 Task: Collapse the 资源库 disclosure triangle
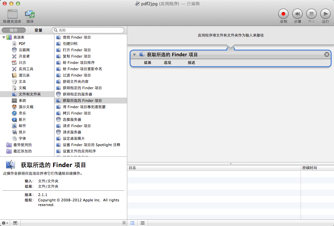[4, 37]
